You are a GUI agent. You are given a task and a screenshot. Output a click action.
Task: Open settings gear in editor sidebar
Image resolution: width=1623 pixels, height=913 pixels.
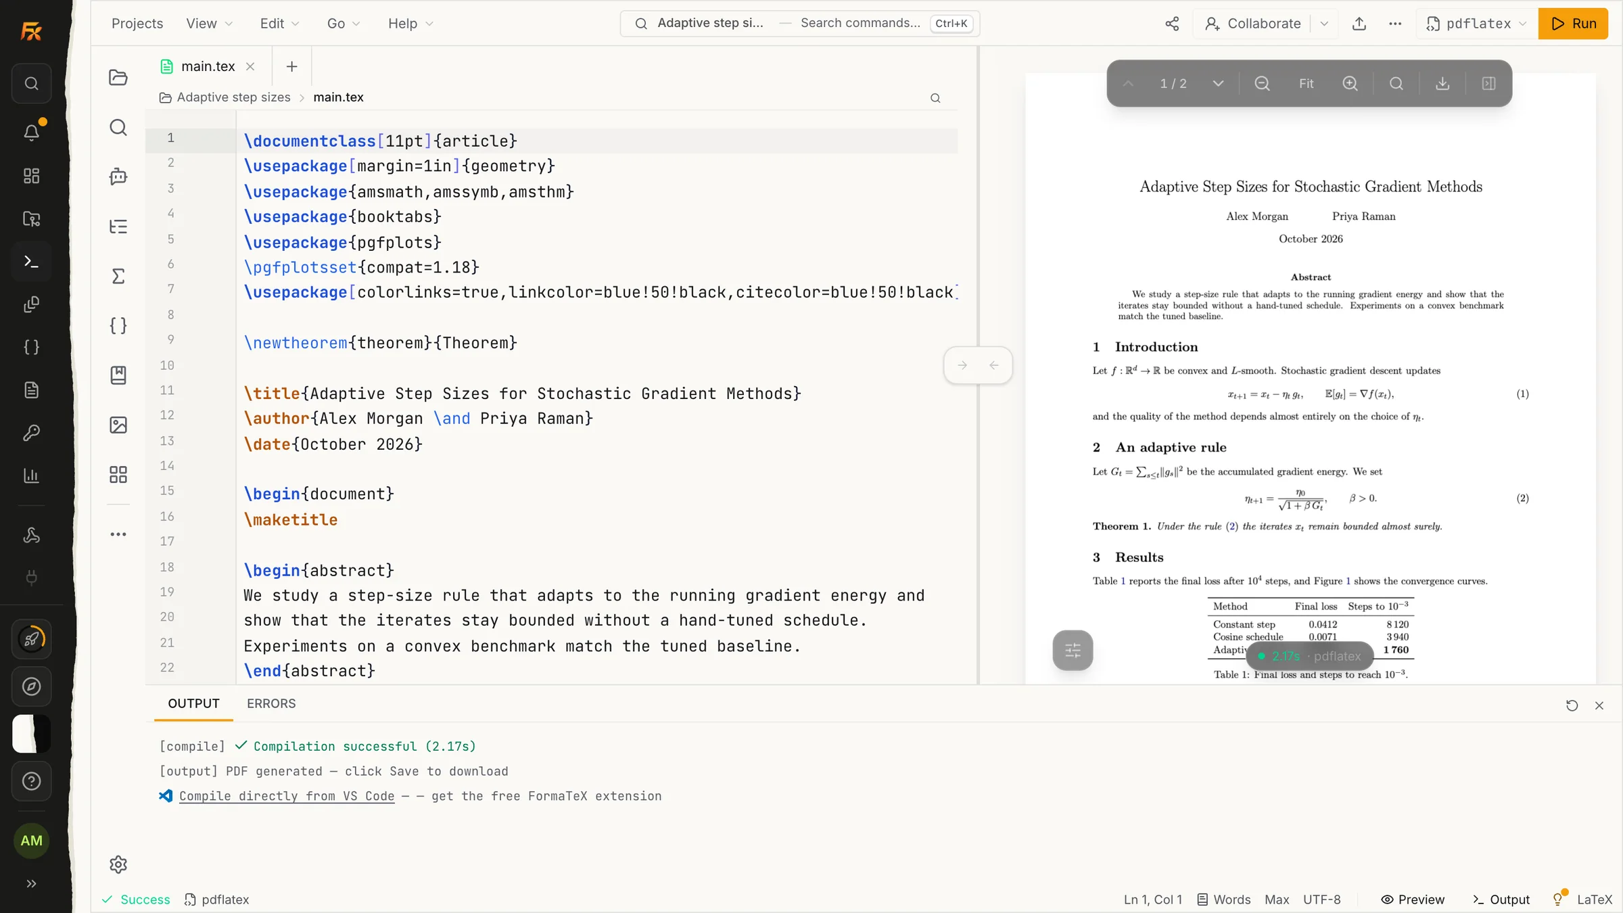(118, 864)
